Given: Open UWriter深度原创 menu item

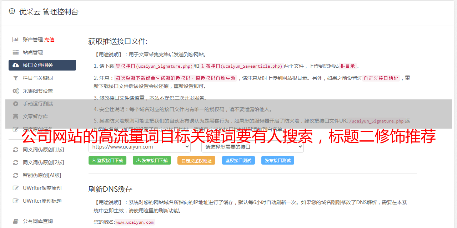Looking at the screenshot, I should 42,188.
